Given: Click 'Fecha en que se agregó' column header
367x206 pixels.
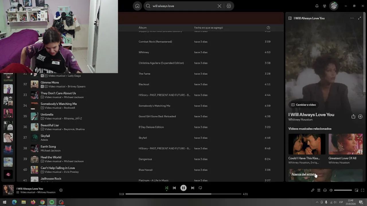Looking at the screenshot, I should (x=208, y=28).
